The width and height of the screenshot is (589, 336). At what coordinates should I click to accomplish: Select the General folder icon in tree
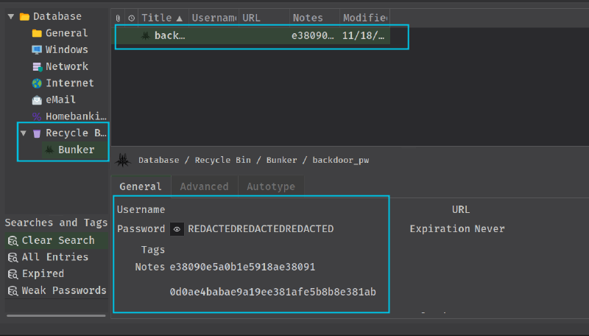37,33
